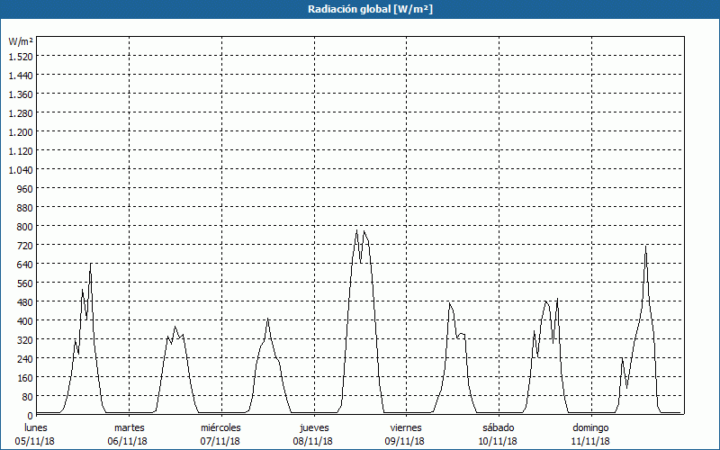Click Thursday's radiation peak near 780
The height and width of the screenshot is (450, 720).
click(x=356, y=230)
